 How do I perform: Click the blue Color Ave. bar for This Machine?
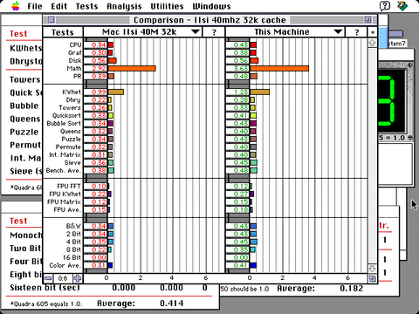(253, 265)
